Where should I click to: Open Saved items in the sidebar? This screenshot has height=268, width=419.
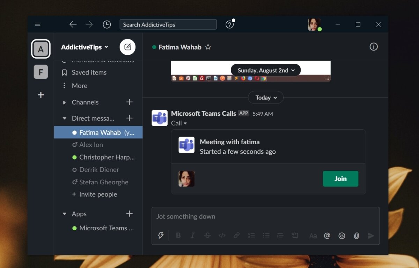[88, 72]
